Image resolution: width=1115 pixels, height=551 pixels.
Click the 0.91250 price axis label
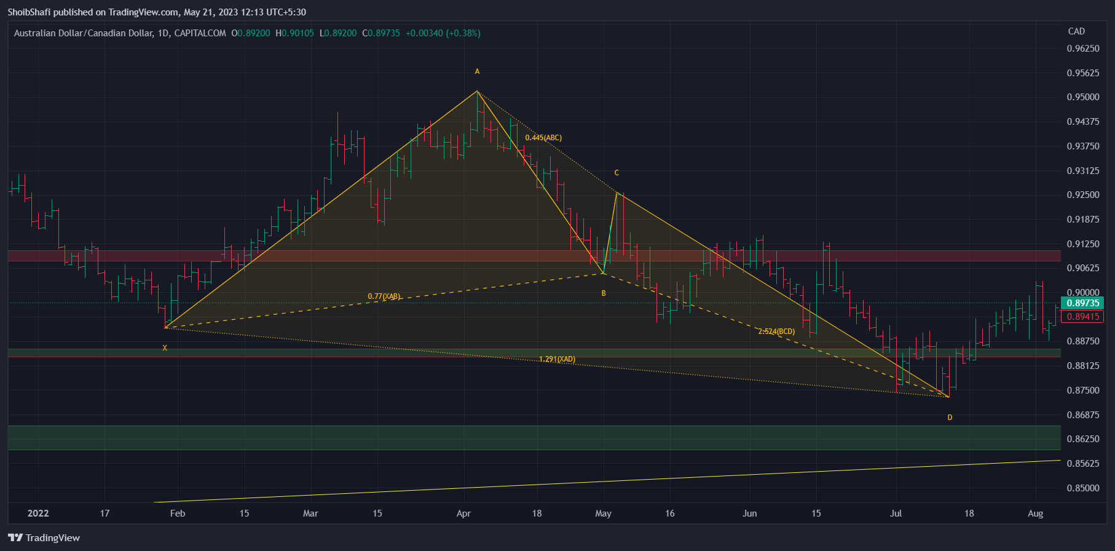pos(1083,244)
